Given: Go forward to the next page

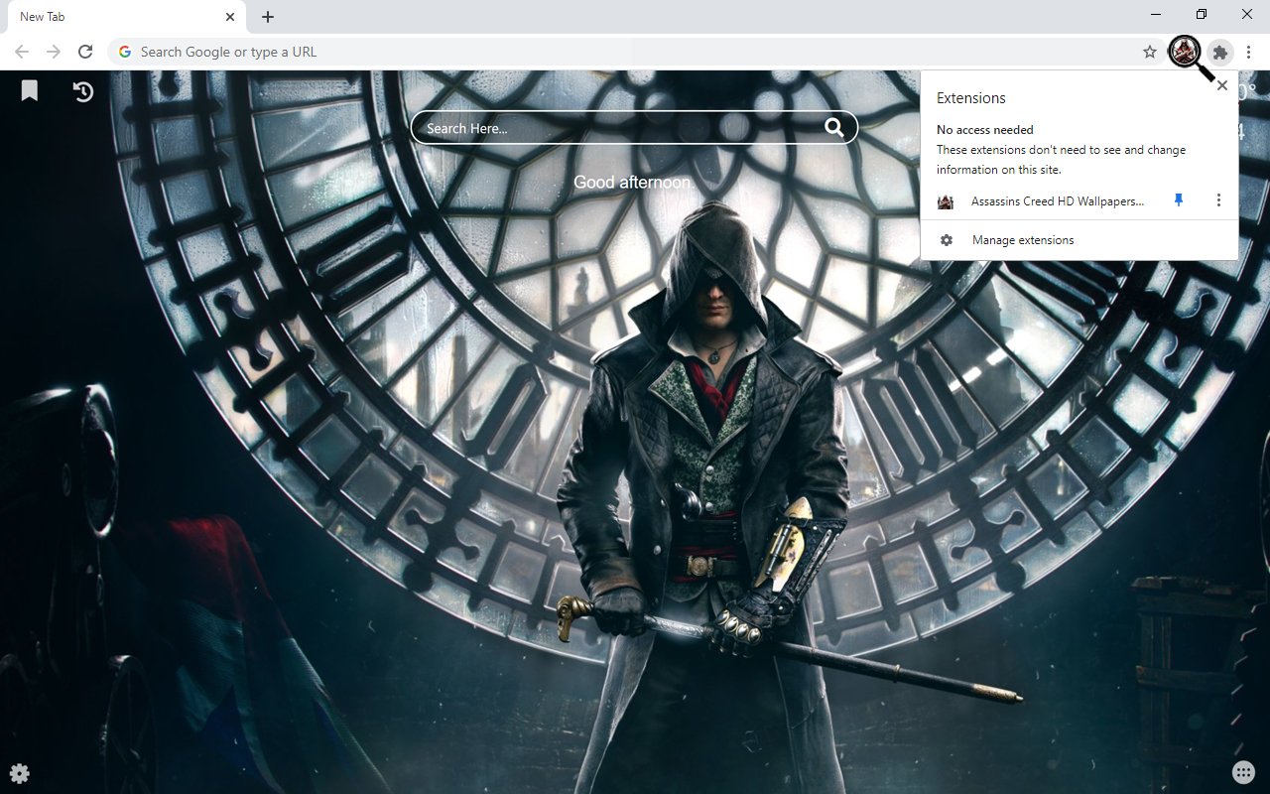Looking at the screenshot, I should (x=54, y=52).
